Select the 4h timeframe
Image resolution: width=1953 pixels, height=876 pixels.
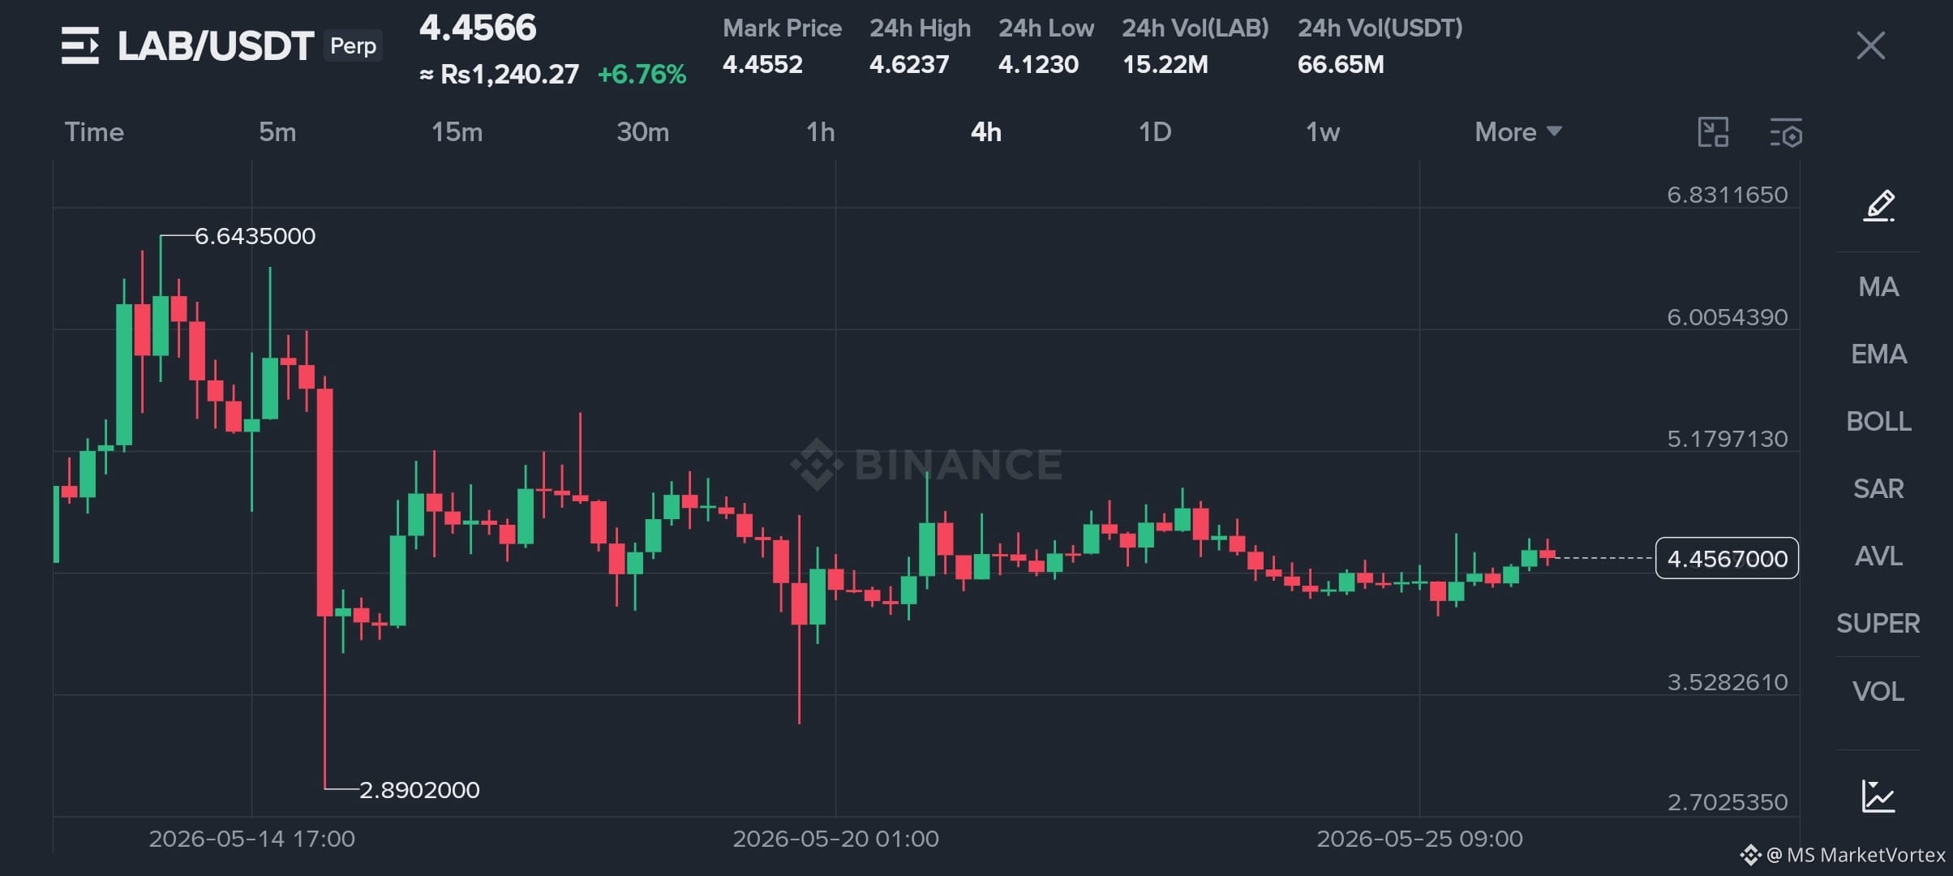click(986, 131)
